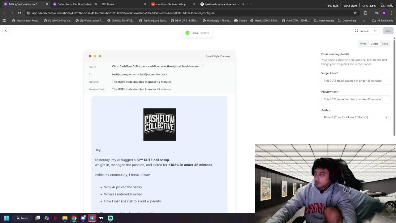Screen dimensions: 396x223
Task: Open File Explorer from the taskbar
Action: [x=65, y=218]
